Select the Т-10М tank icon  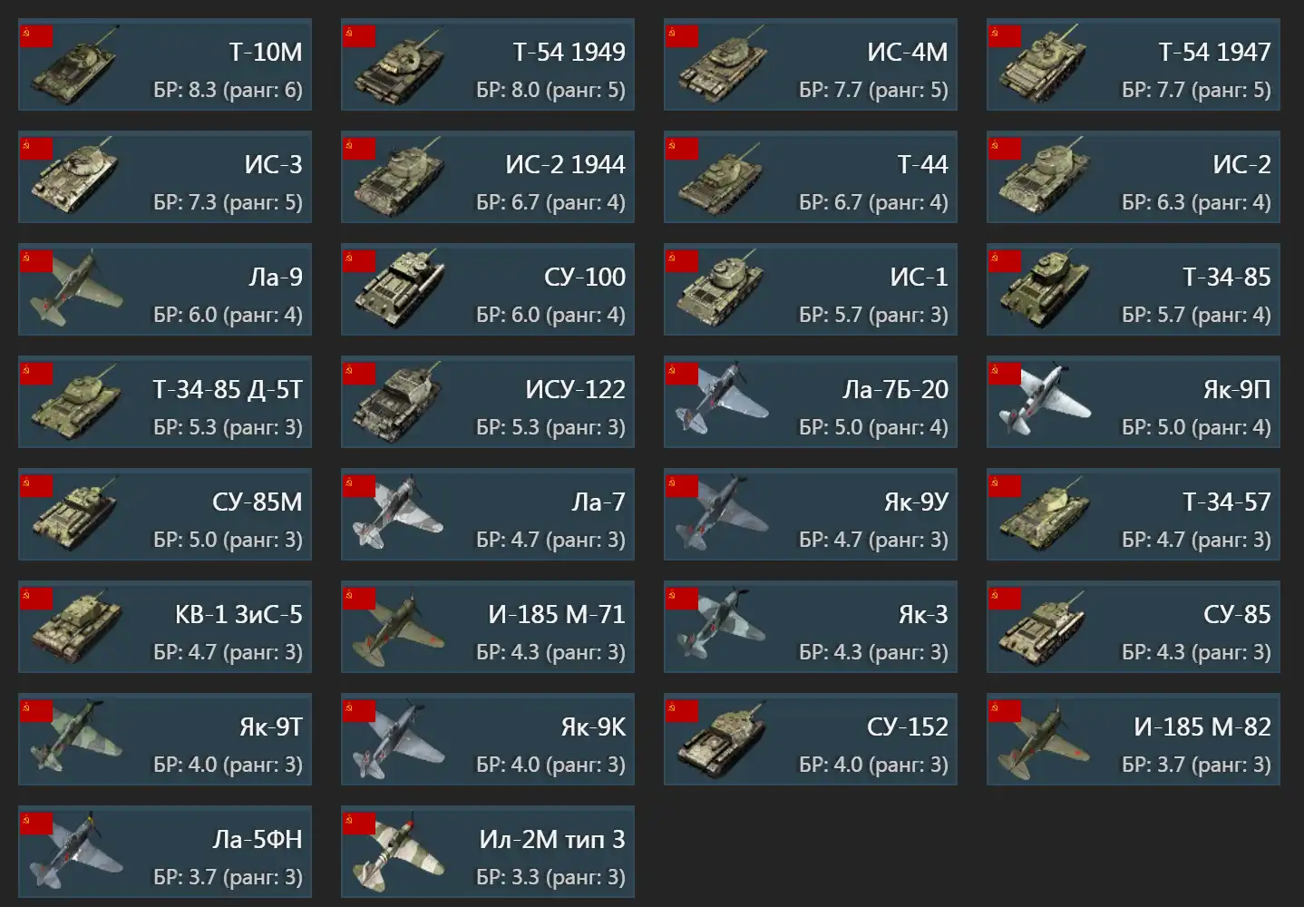[74, 65]
